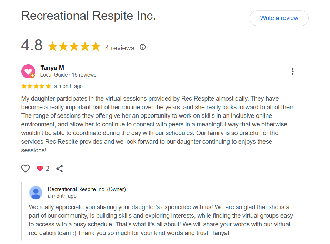
Task: Click the third star in the overall rating row
Action: (73, 46)
